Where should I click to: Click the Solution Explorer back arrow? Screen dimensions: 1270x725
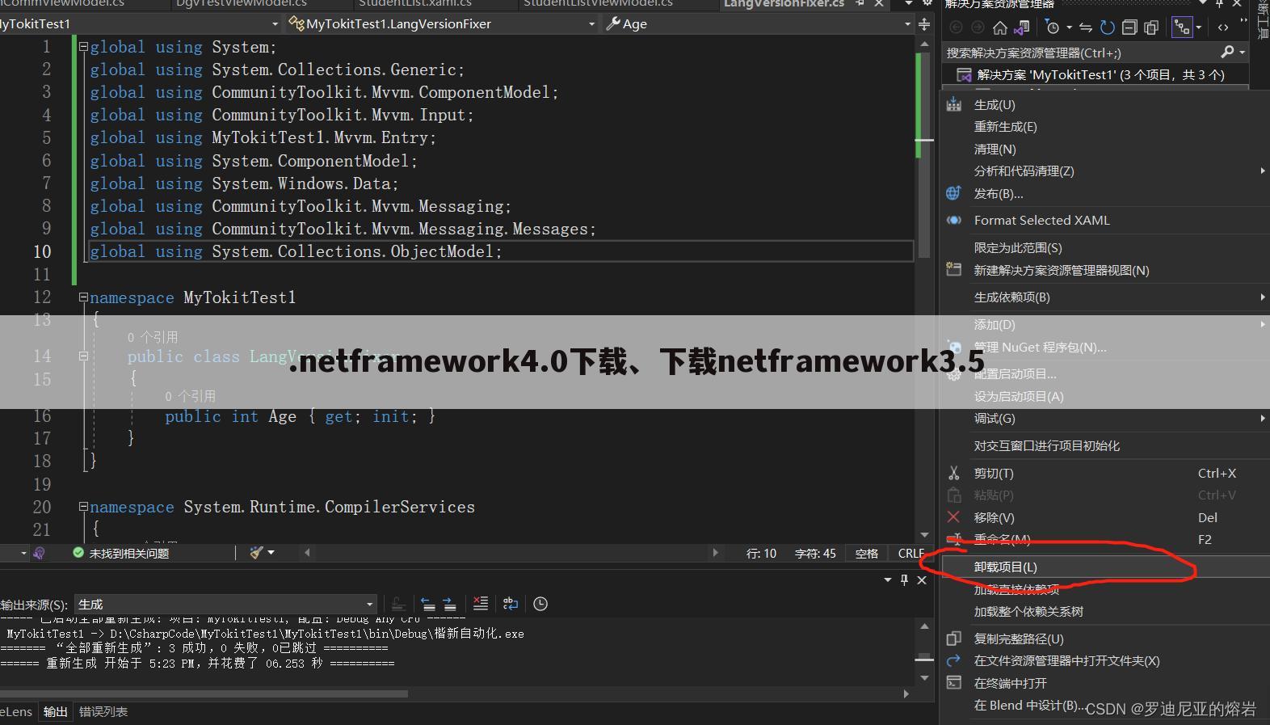coord(956,27)
